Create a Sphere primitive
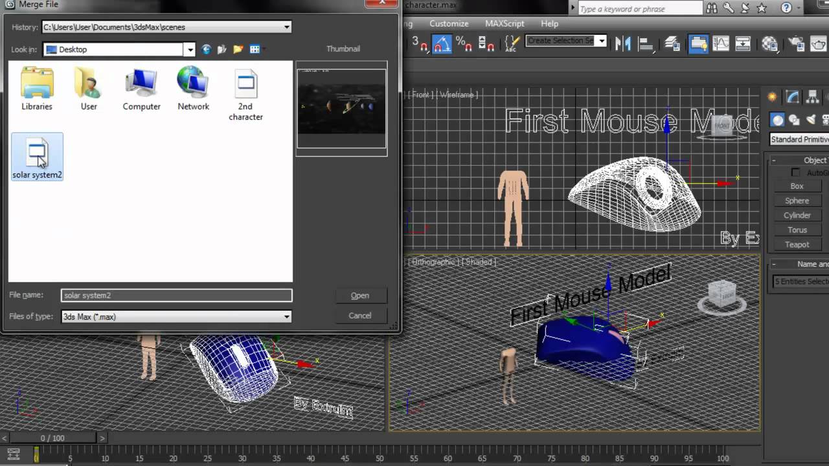 point(797,201)
